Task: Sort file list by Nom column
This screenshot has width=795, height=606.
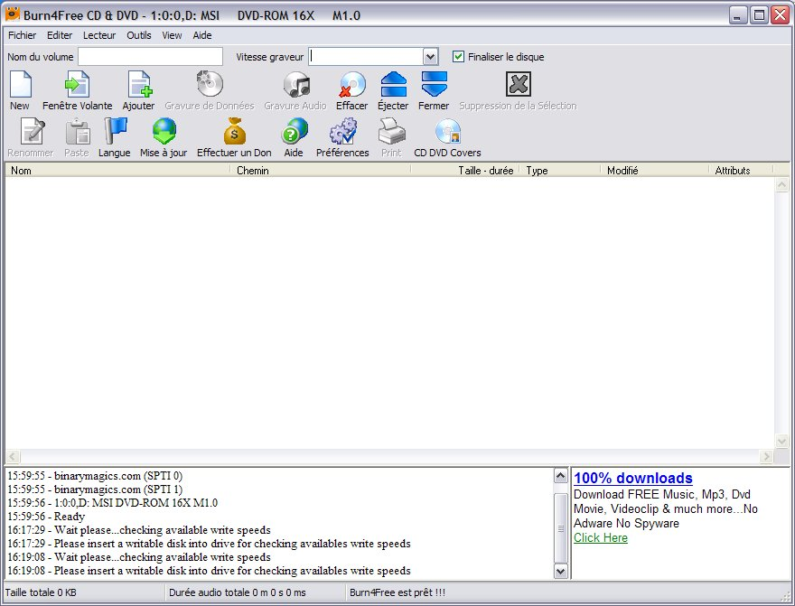Action: [117, 171]
